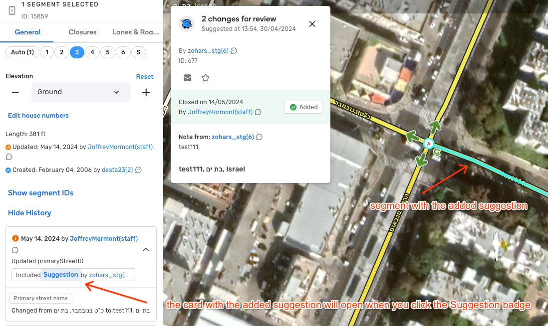Increase elevation with the plus button
This screenshot has width=548, height=326.
pyautogui.click(x=146, y=92)
